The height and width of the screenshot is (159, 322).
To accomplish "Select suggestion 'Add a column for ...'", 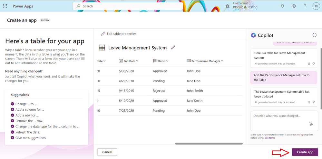I will 30,109.
